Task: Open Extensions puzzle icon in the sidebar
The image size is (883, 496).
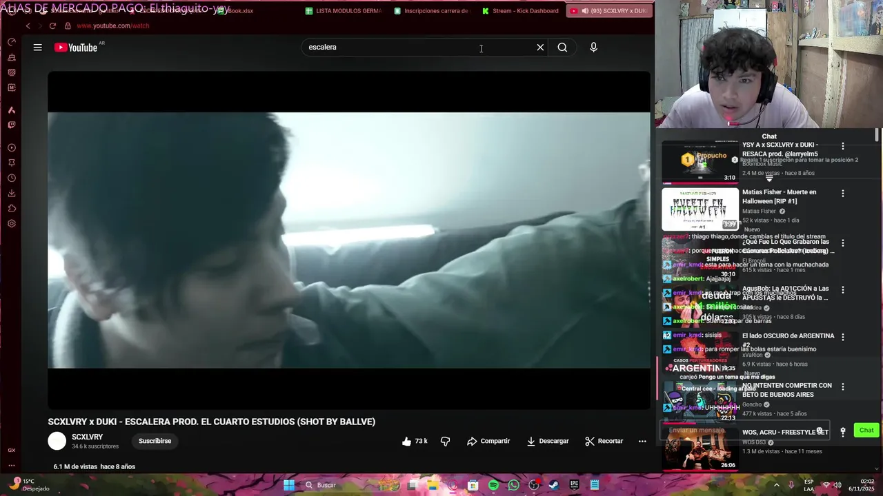Action: [12, 208]
